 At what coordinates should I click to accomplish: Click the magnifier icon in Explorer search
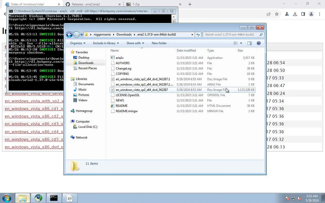261,35
